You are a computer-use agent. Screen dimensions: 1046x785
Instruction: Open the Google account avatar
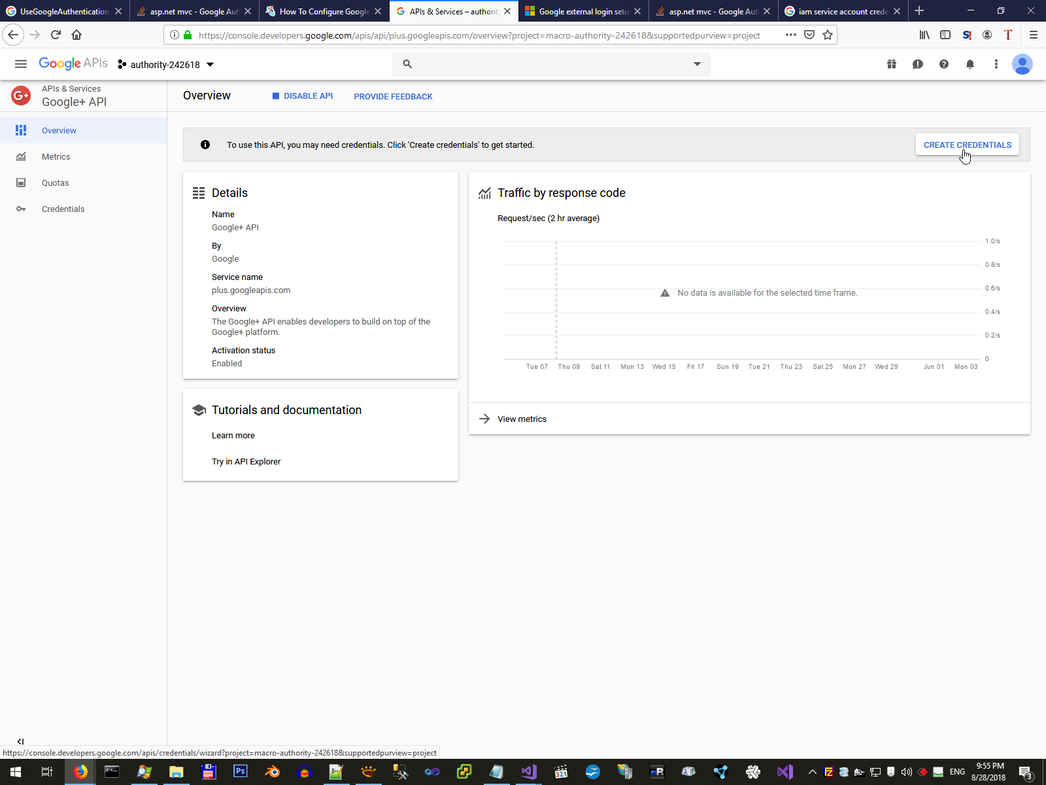(x=1022, y=64)
